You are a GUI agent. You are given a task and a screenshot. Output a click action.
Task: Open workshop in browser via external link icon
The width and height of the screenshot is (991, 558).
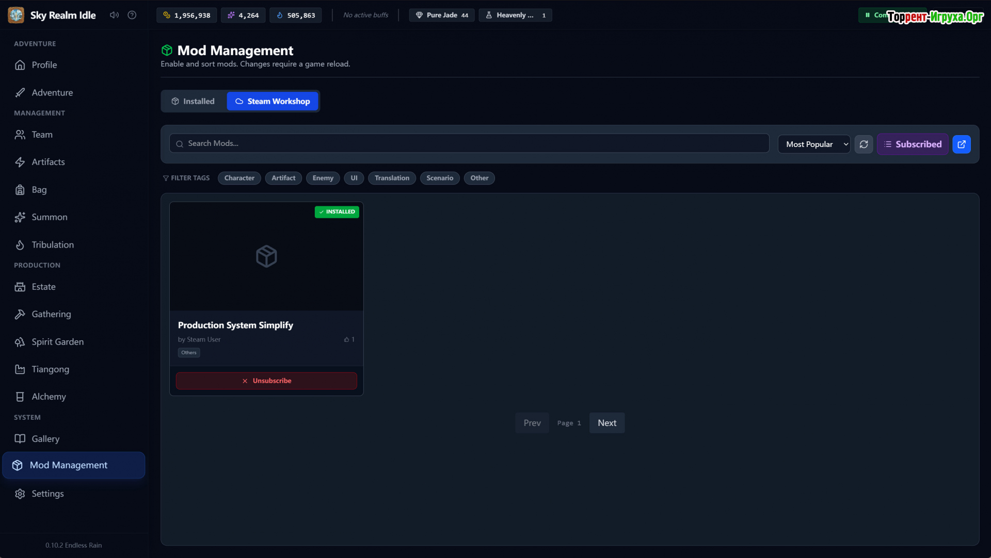(961, 144)
